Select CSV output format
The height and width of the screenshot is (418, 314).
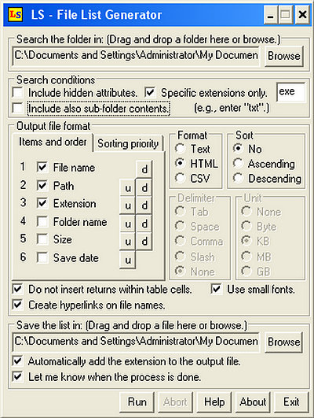click(x=180, y=178)
